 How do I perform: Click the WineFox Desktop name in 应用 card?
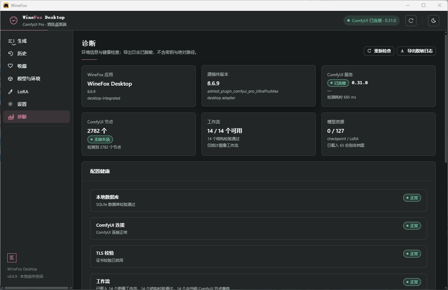[109, 84]
